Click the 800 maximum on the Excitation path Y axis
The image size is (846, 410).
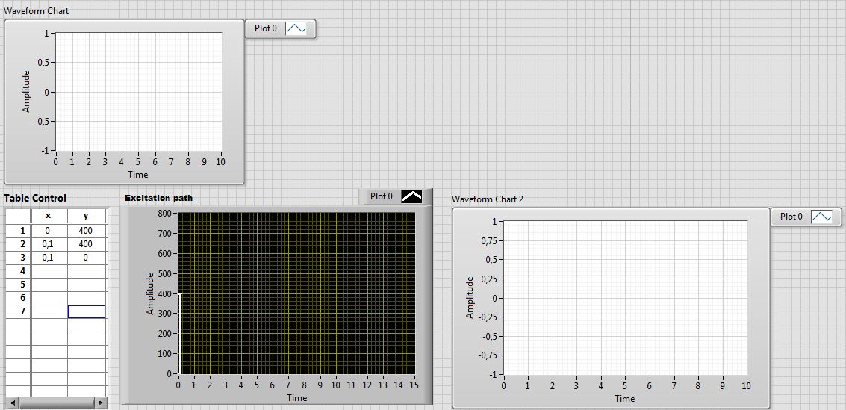[164, 214]
